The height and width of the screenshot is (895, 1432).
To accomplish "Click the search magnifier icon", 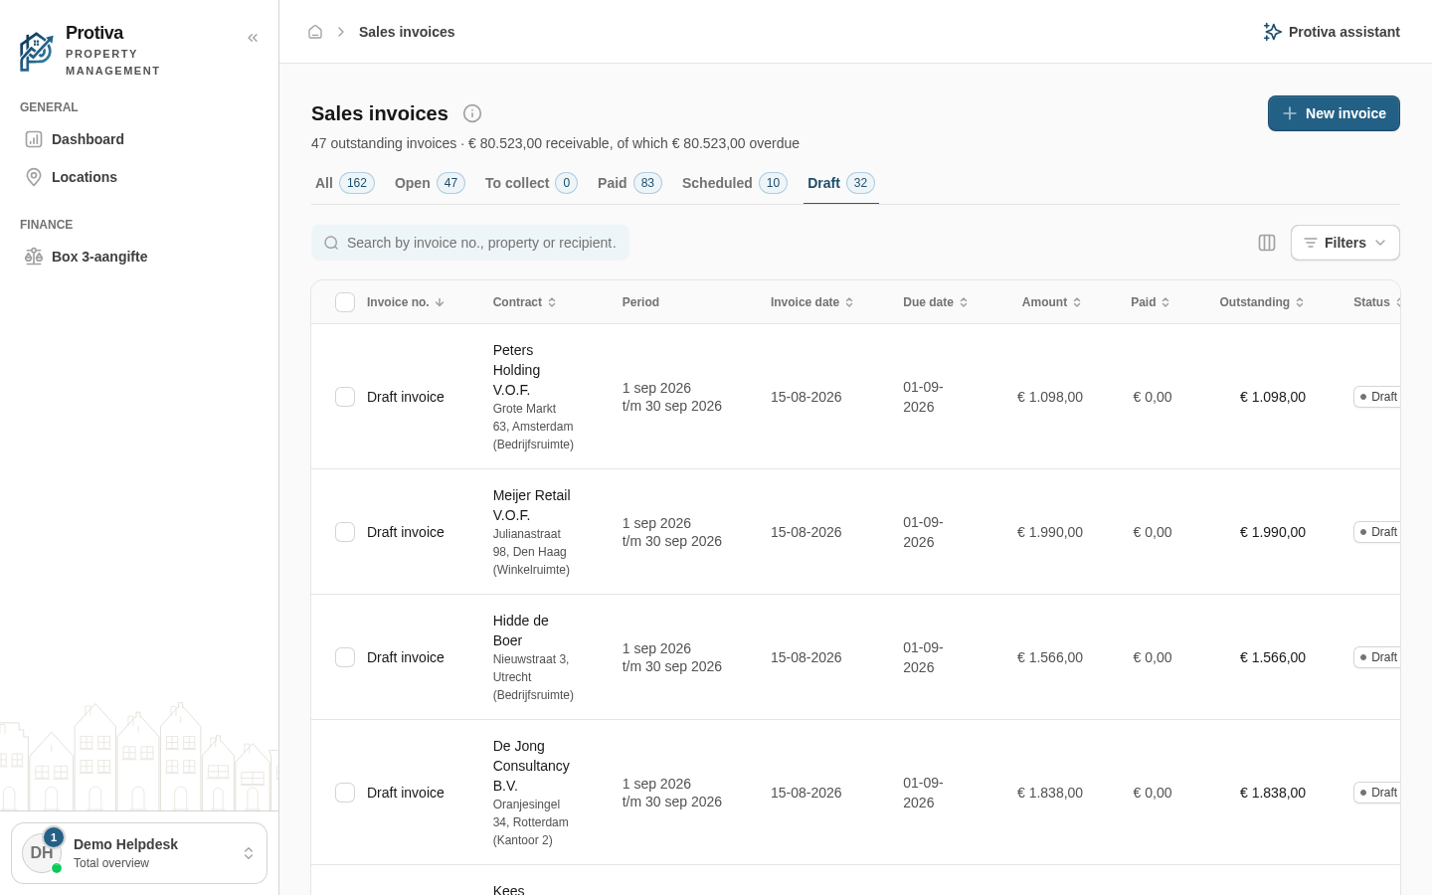I will point(331,243).
